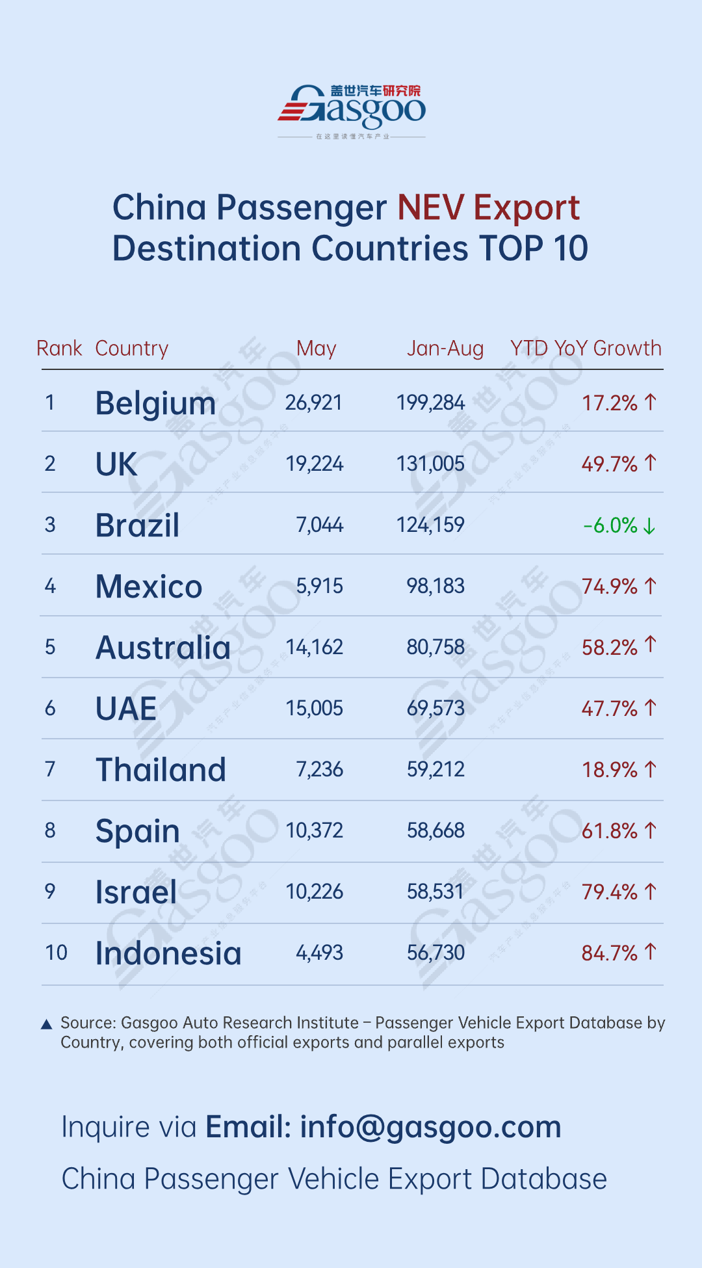
Task: Click the up arrow beside Mexico's 74.9%
Action: (651, 586)
